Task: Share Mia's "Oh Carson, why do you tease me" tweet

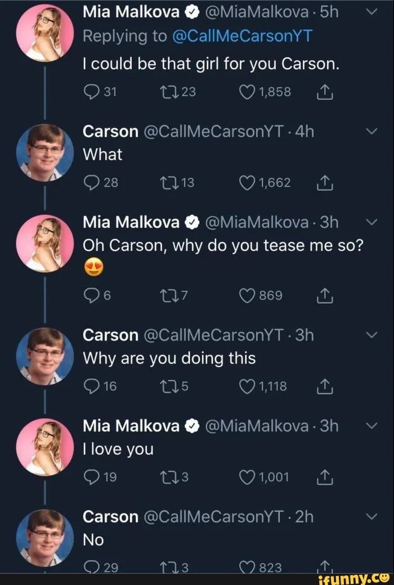Action: (x=324, y=295)
